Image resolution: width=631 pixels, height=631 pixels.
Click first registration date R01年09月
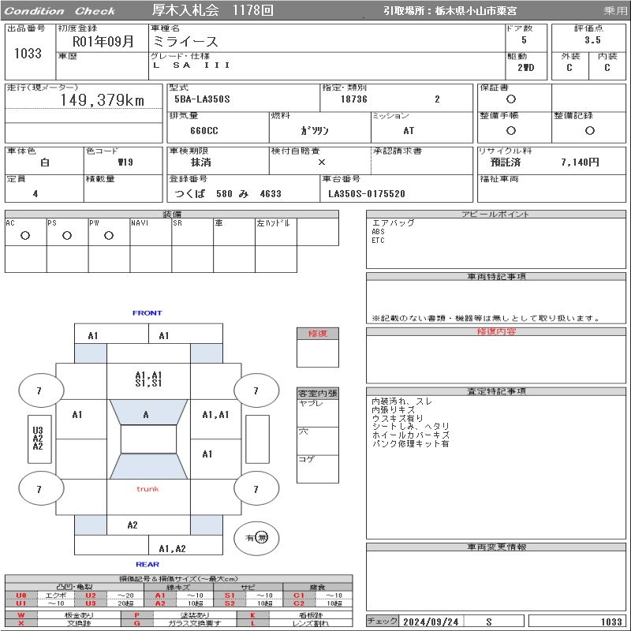click(x=103, y=42)
